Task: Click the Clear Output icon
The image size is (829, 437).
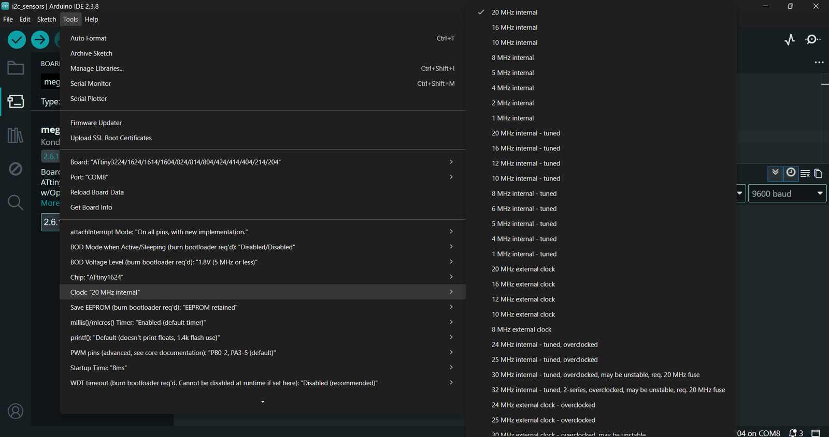Action: [x=805, y=173]
